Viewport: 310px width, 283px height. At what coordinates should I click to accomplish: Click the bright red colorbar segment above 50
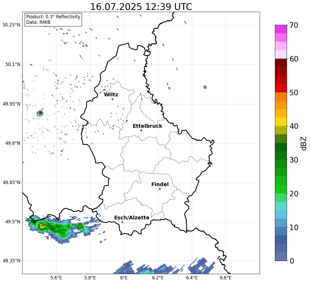coord(281,88)
